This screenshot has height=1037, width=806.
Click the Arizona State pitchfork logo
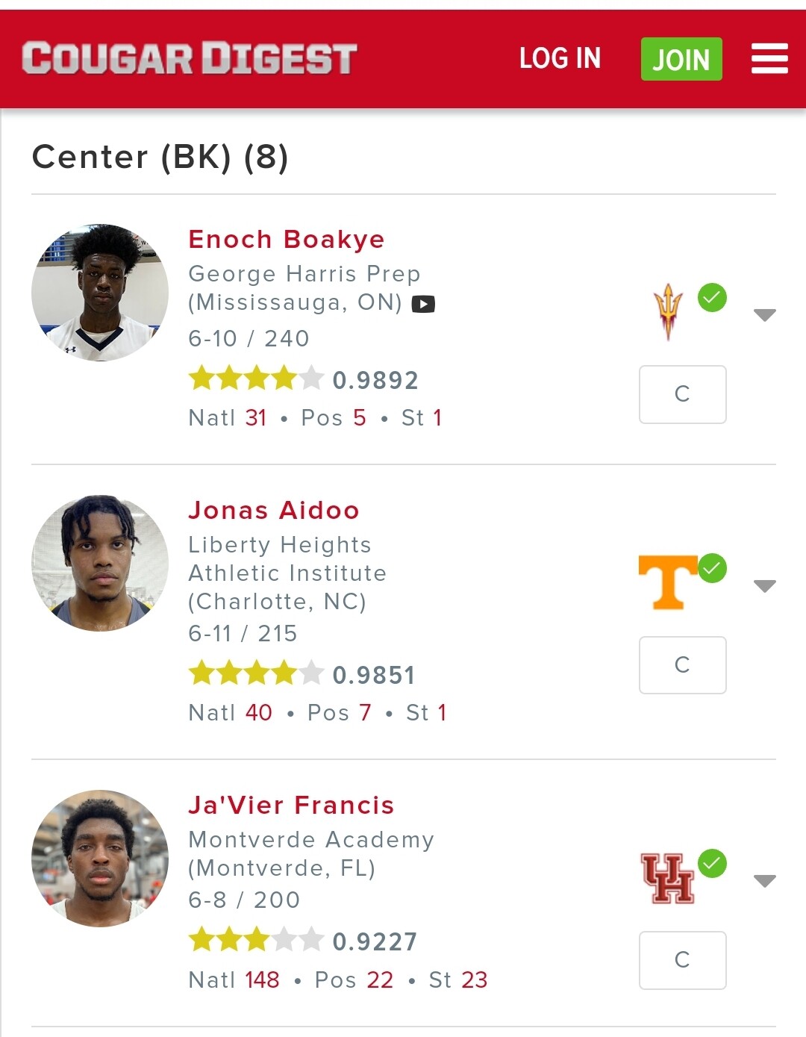[x=668, y=311]
